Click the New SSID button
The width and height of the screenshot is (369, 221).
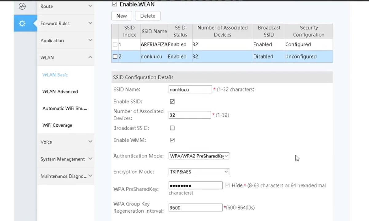pyautogui.click(x=121, y=16)
